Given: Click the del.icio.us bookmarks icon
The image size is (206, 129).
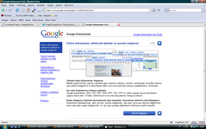Looking at the screenshot, I should tap(34, 10).
